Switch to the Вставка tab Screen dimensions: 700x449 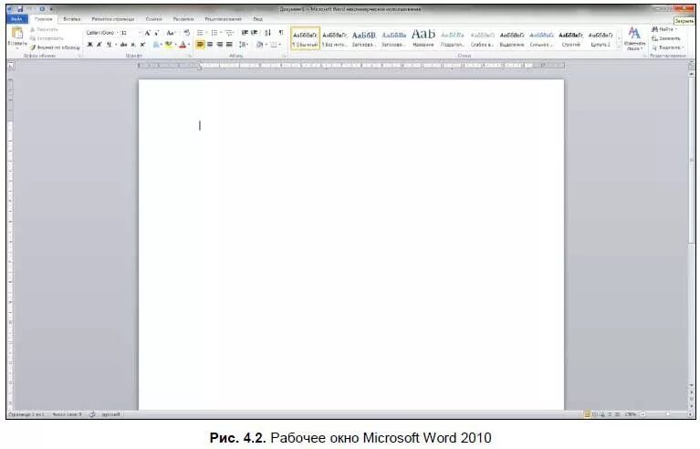(71, 19)
